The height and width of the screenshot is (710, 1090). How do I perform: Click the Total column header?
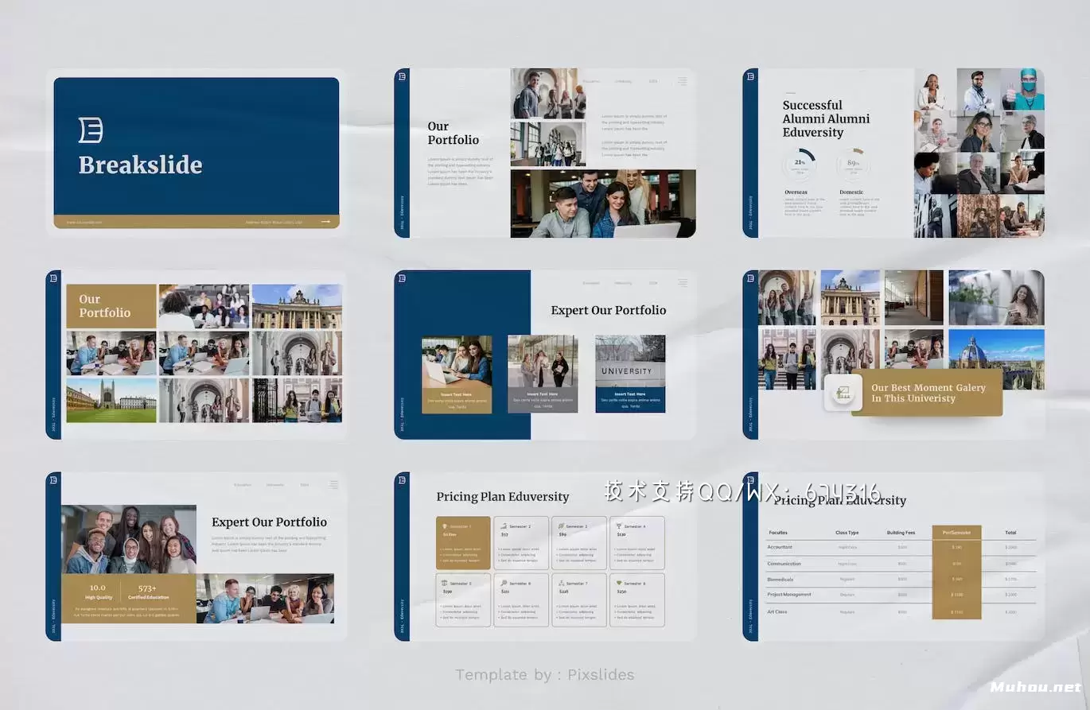tap(1010, 533)
